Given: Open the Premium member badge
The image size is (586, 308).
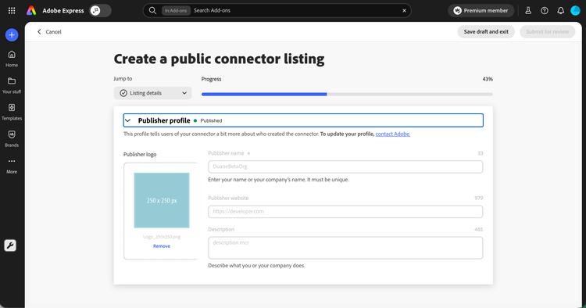Looking at the screenshot, I should pos(481,10).
